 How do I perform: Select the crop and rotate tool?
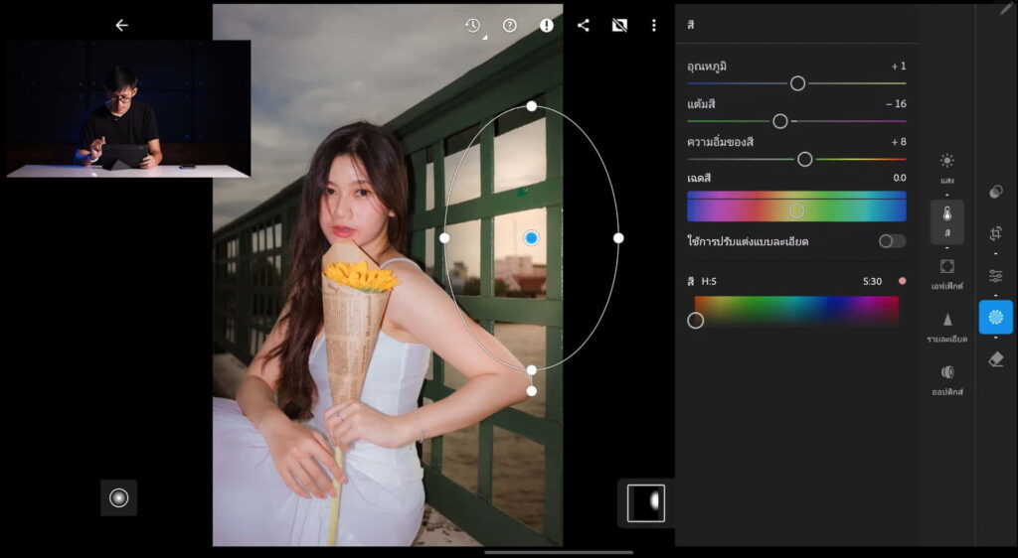[996, 233]
